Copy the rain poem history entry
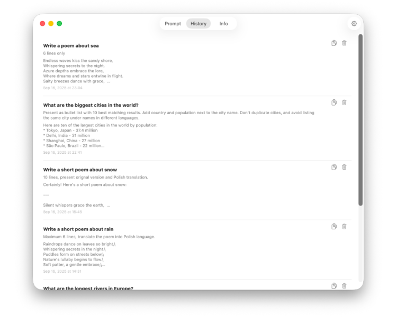 (x=334, y=226)
